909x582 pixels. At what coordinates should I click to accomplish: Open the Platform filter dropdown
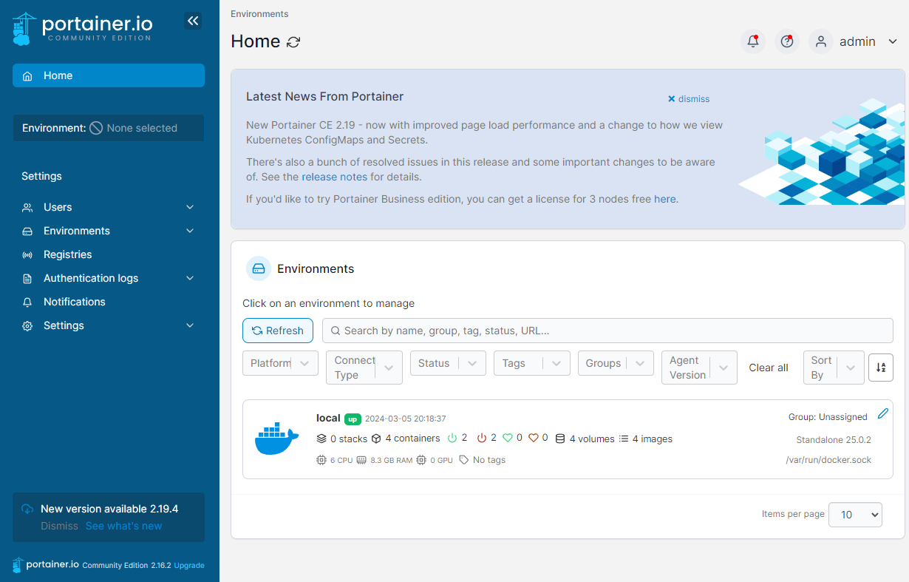(x=280, y=363)
